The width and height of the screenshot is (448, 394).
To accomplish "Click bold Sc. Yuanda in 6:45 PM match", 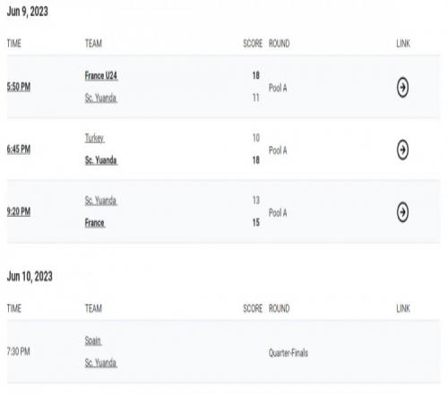I will (x=101, y=160).
